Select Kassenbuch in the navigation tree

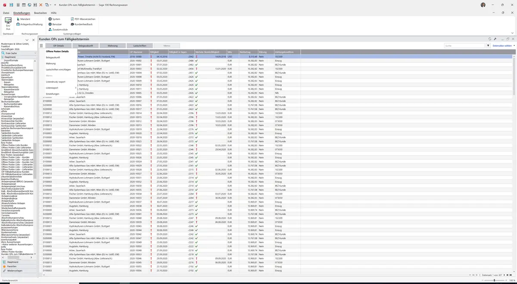click(x=7, y=77)
